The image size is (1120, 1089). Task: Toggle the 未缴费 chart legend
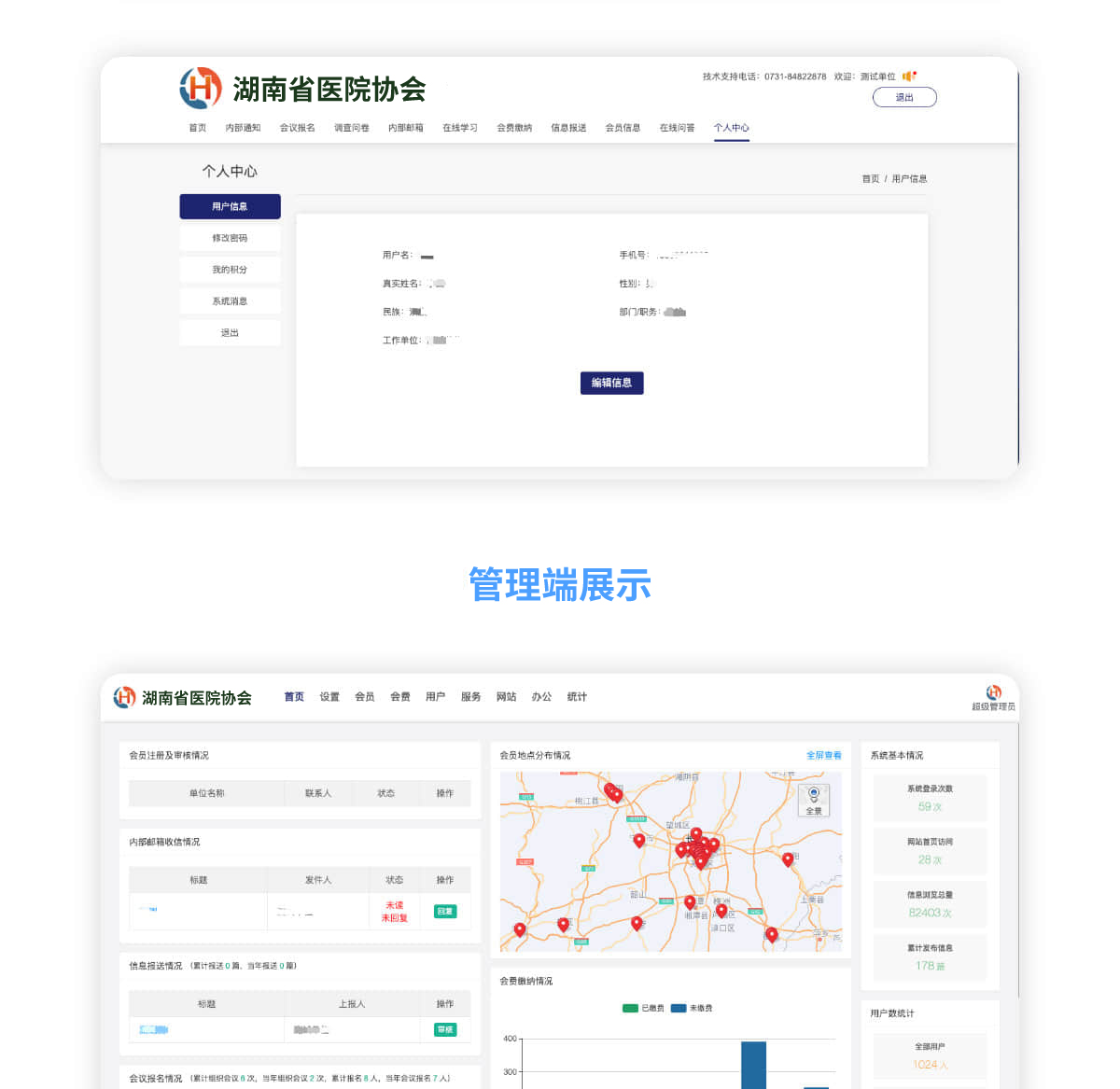pos(692,1008)
